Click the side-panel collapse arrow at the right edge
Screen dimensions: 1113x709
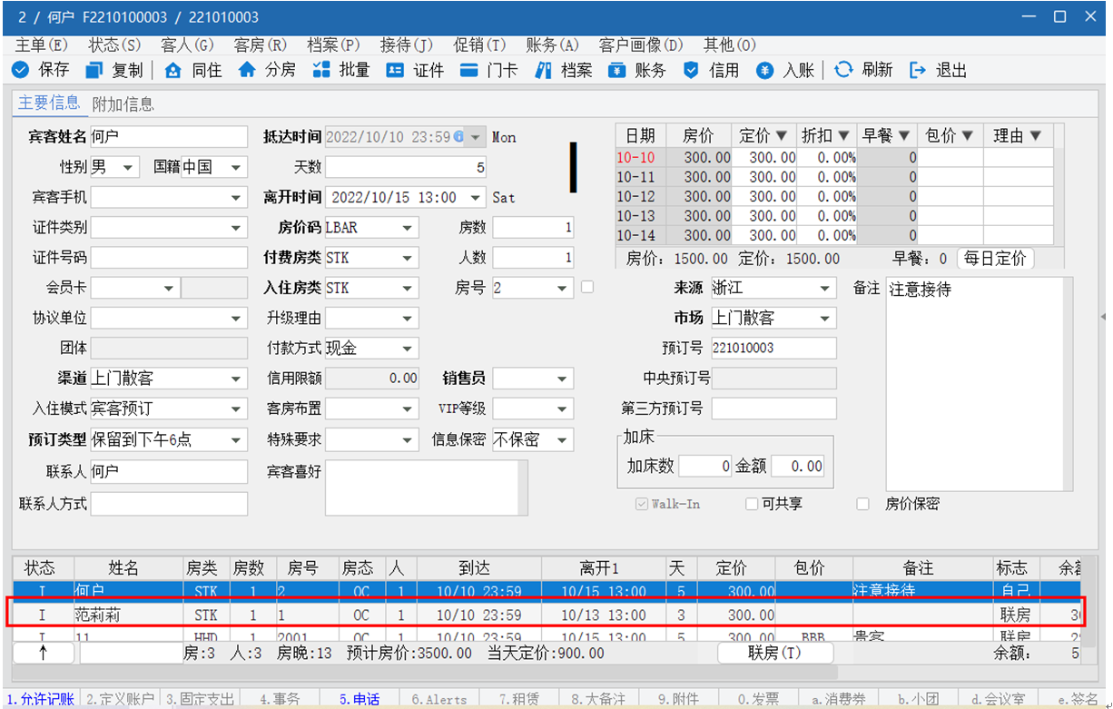[x=1103, y=317]
